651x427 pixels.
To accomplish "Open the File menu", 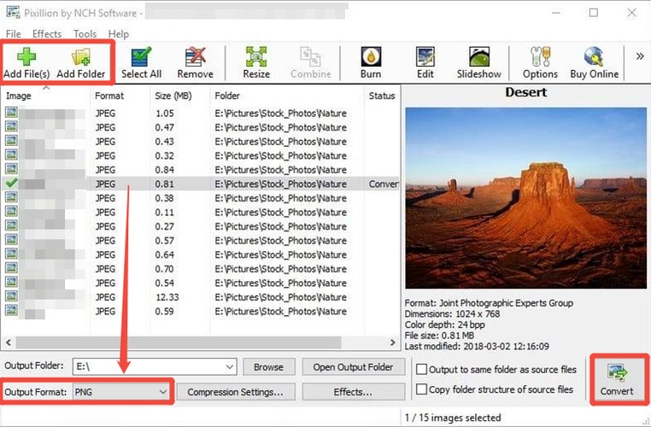I will (14, 34).
